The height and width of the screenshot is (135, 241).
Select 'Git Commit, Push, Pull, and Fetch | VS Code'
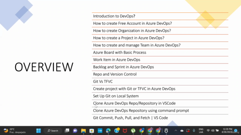coord(131,118)
